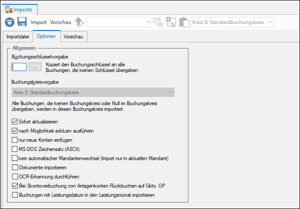Image resolution: width=300 pixels, height=209 pixels.
Task: Click the Allgemein group heading
Action: tap(24, 48)
